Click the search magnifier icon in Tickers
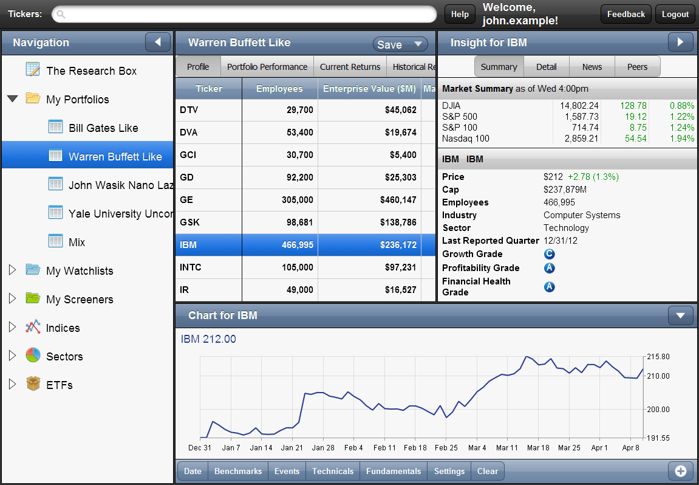Image resolution: width=699 pixels, height=485 pixels. (x=61, y=15)
